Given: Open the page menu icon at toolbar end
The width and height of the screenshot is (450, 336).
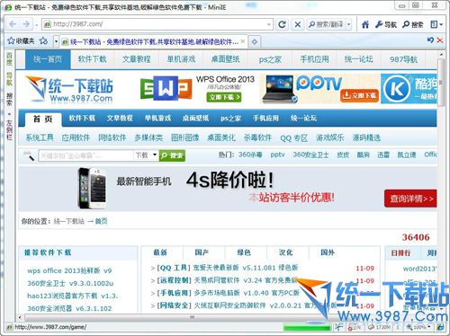Looking at the screenshot, I should 434,24.
